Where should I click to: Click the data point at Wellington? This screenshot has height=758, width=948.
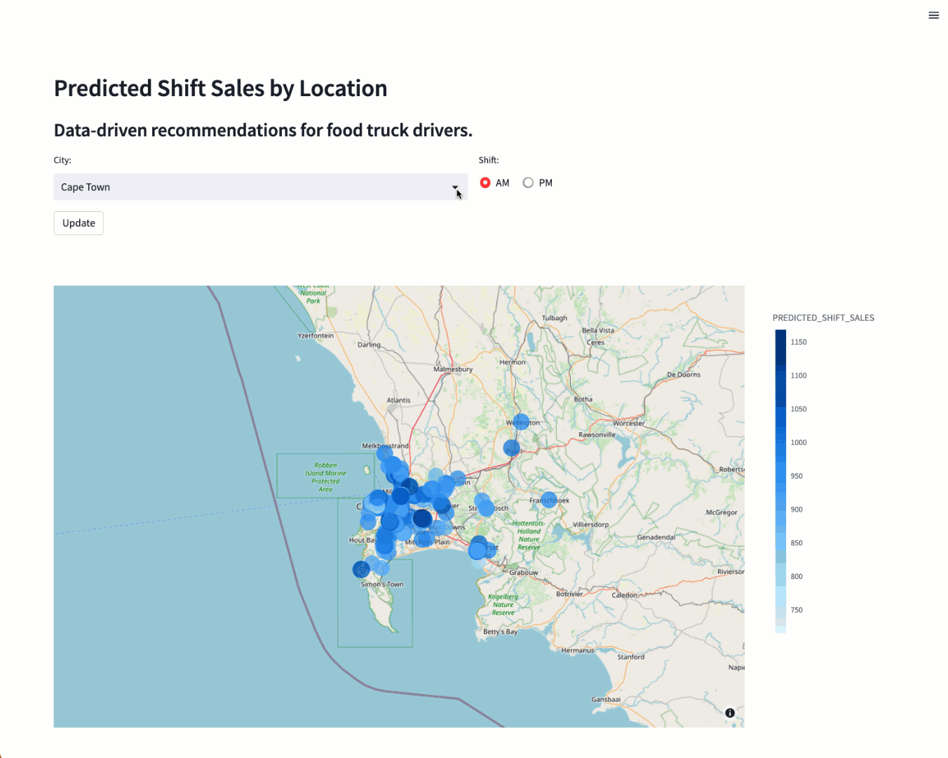click(521, 421)
